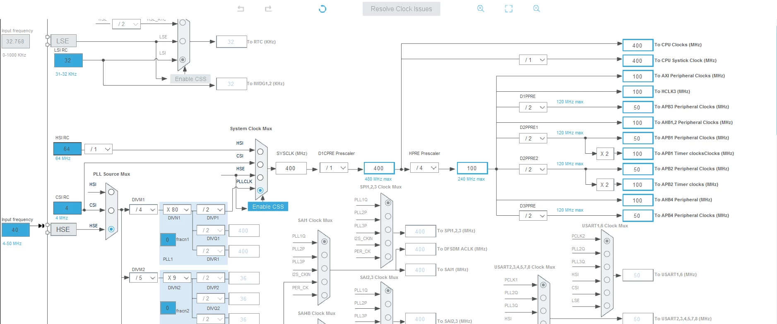Select PCLK1 in USART2,3,4,5,7,8 Clock Mux

pos(544,285)
